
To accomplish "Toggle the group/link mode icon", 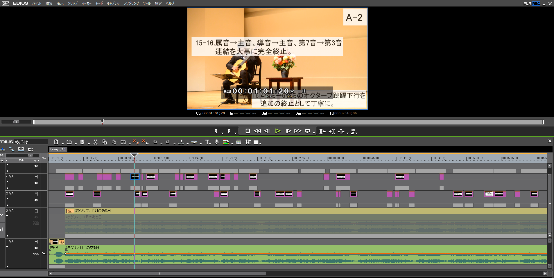I will pyautogui.click(x=21, y=149).
